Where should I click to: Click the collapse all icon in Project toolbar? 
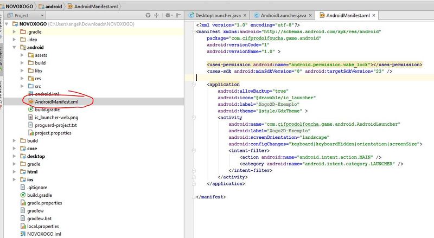(x=156, y=16)
